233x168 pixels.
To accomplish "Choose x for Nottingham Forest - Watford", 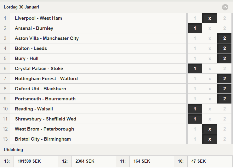I will click(209, 79).
